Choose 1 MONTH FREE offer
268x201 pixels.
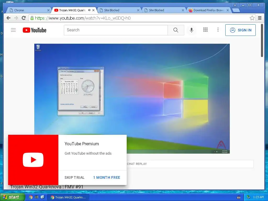coord(107,177)
